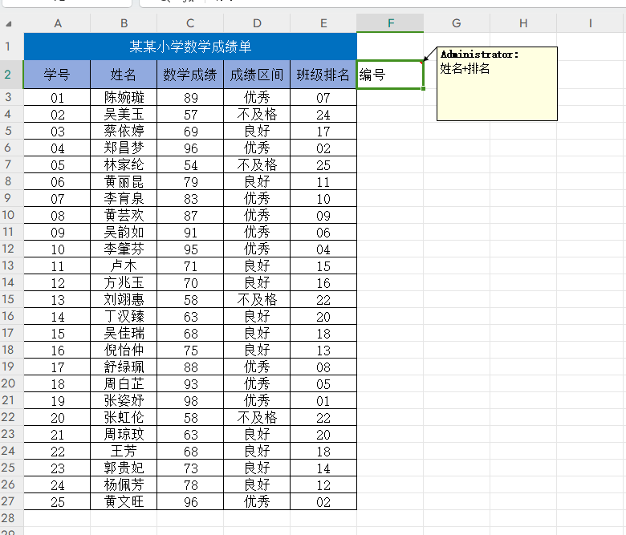Click the select-all corner triangle

click(x=8, y=24)
